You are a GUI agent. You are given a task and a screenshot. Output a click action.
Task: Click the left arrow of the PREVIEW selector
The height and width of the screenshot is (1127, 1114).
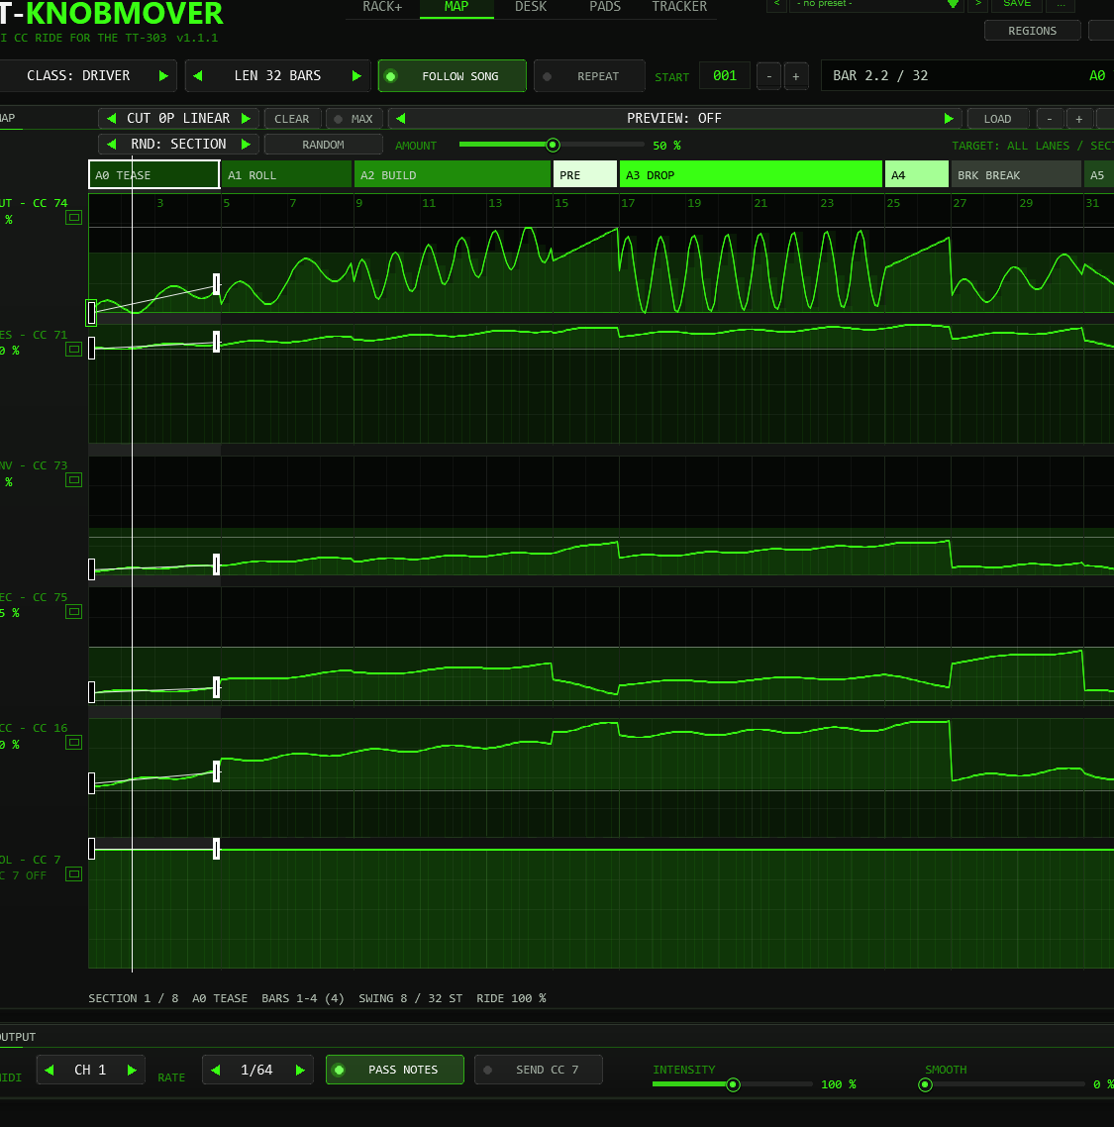click(x=401, y=119)
